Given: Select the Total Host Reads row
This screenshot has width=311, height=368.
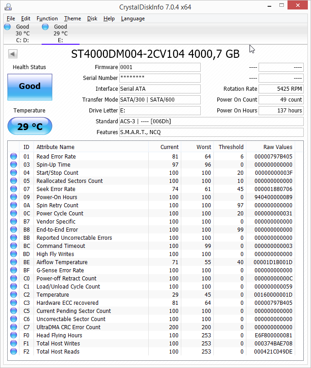Looking at the screenshot, I should [x=151, y=352].
